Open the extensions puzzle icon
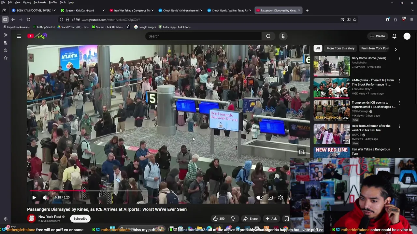417x234 pixels. coord(395,19)
